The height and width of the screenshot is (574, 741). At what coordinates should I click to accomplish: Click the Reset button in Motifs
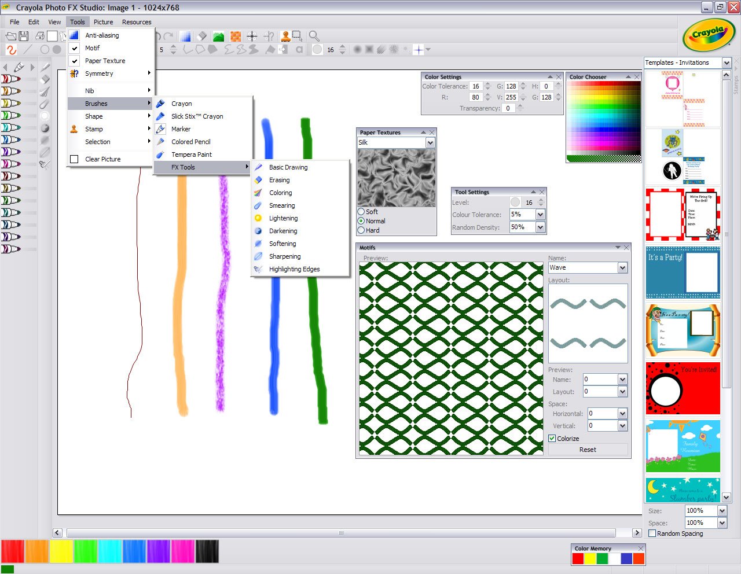(x=588, y=450)
